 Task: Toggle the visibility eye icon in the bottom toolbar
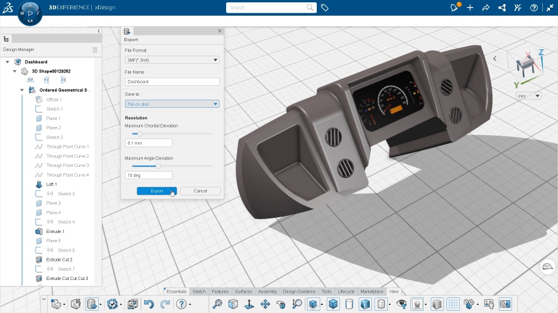pyautogui.click(x=401, y=304)
